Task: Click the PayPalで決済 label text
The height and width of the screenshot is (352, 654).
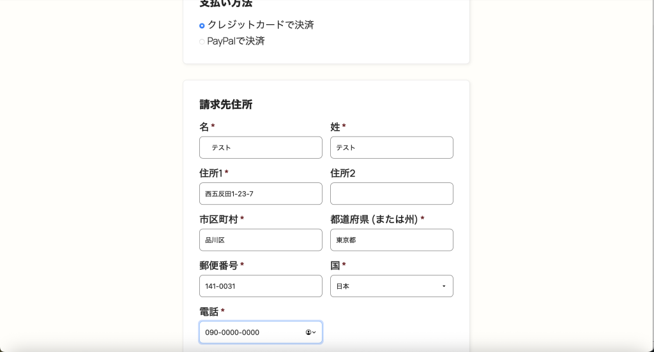Action: (236, 41)
